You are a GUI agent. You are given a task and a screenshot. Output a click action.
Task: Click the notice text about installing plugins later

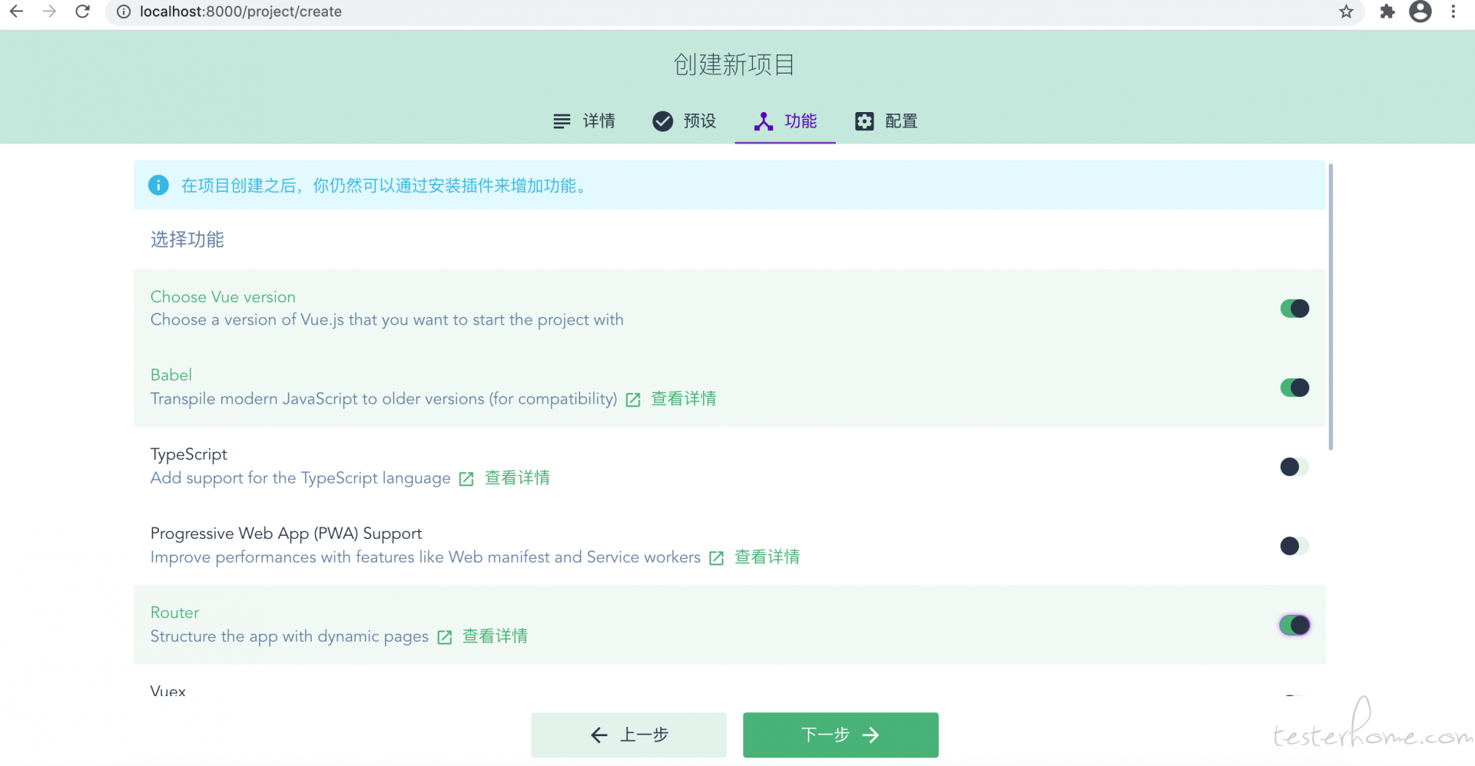click(386, 186)
